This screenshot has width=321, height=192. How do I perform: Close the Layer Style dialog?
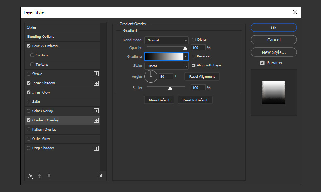point(295,12)
